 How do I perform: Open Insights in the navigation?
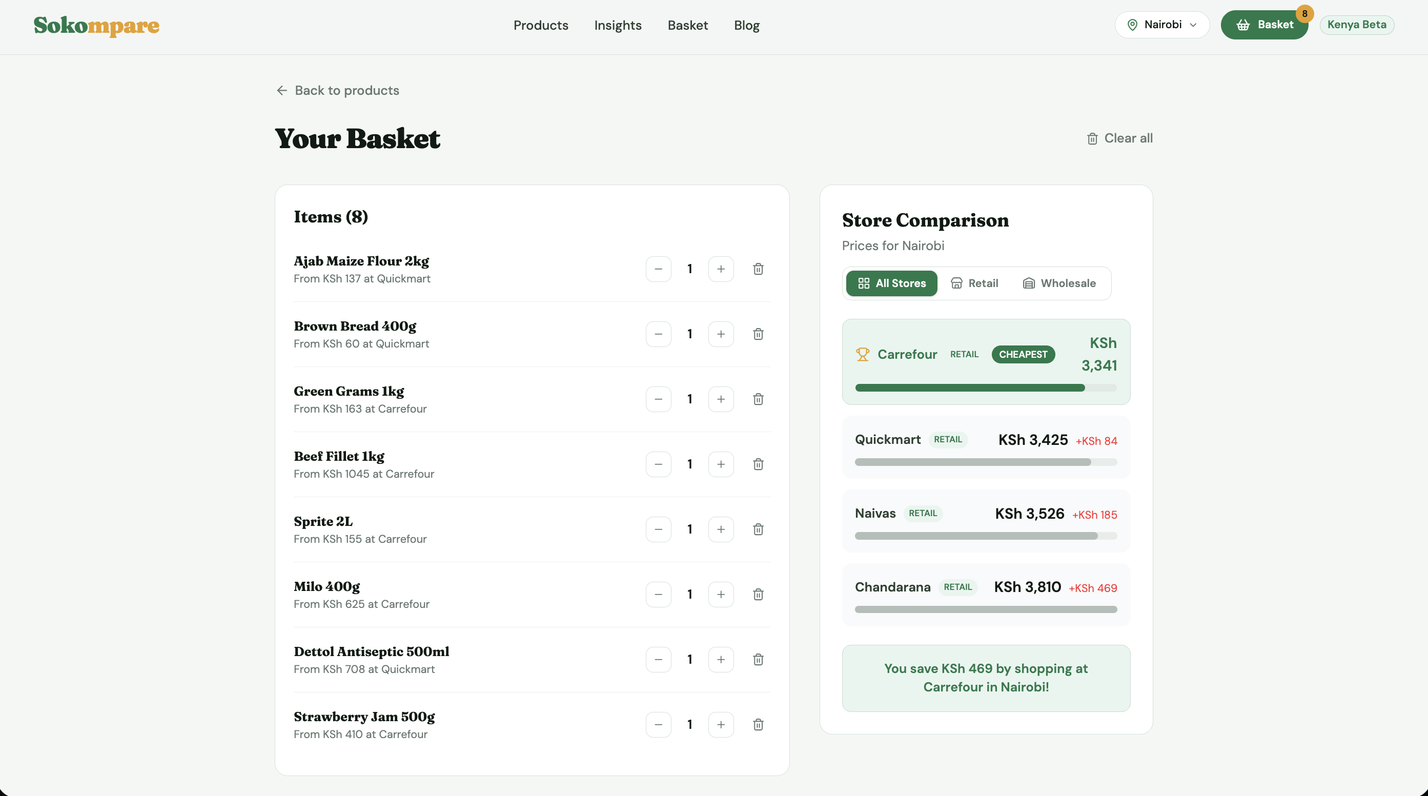point(618,26)
